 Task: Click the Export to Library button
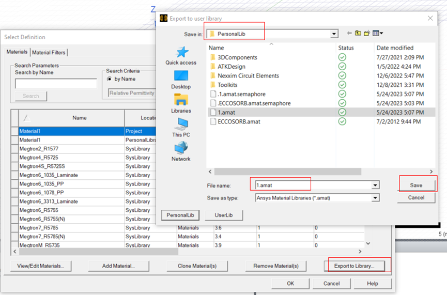(x=354, y=266)
